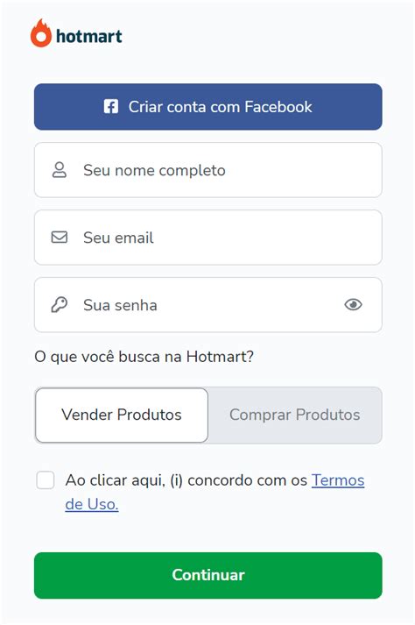
Task: Click the envelope icon in email field
Action: (x=60, y=238)
